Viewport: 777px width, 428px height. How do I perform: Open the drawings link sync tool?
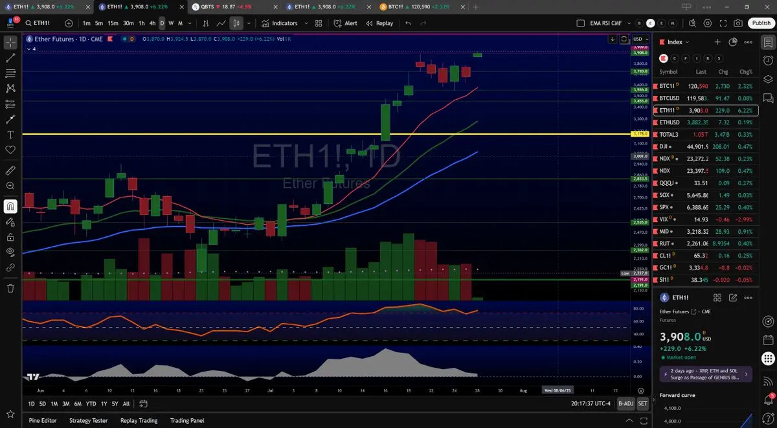click(10, 267)
